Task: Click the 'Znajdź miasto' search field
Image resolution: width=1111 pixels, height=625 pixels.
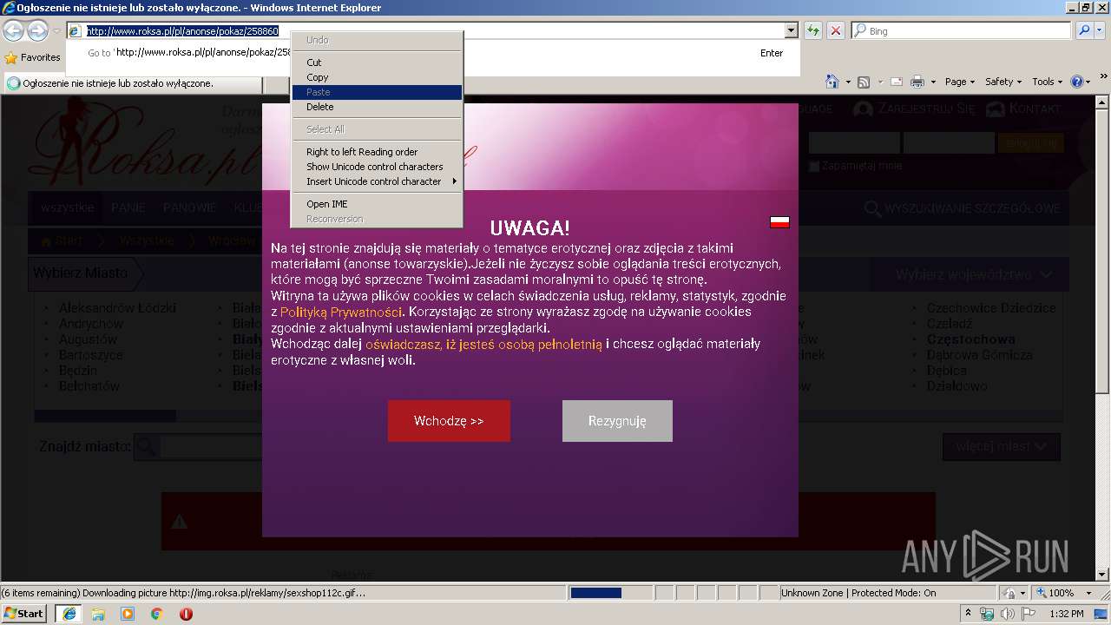Action: [211, 447]
